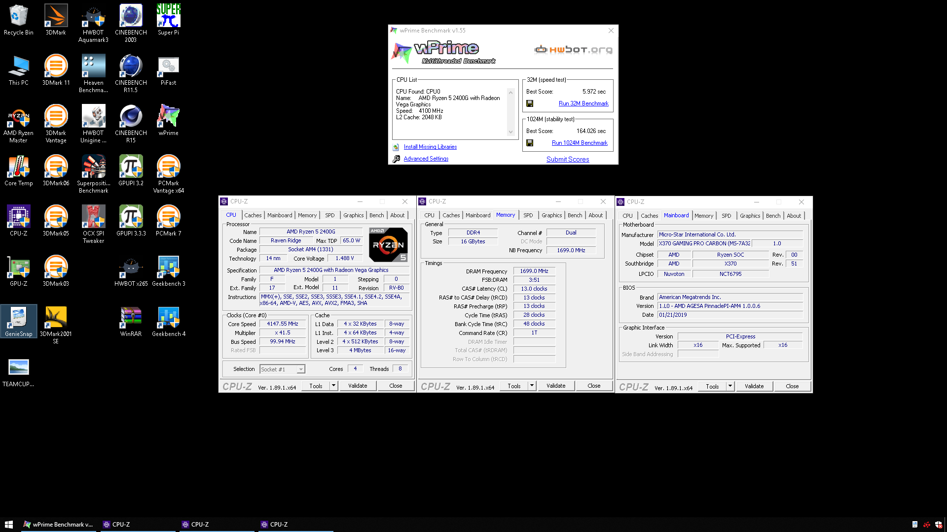Launch the GPU-Z desktop icon
The width and height of the screenshot is (947, 532).
pos(19,271)
